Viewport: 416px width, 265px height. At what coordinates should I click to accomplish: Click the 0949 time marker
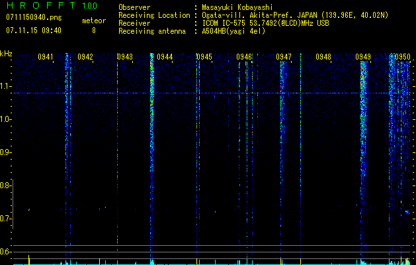(x=363, y=57)
